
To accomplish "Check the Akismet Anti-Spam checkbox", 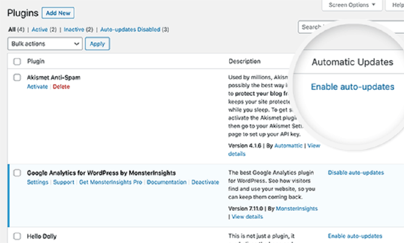I will [x=17, y=77].
